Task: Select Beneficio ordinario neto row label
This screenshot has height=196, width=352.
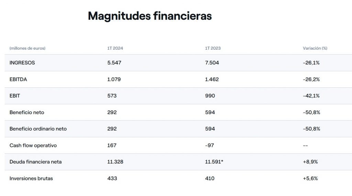Action: click(38, 128)
